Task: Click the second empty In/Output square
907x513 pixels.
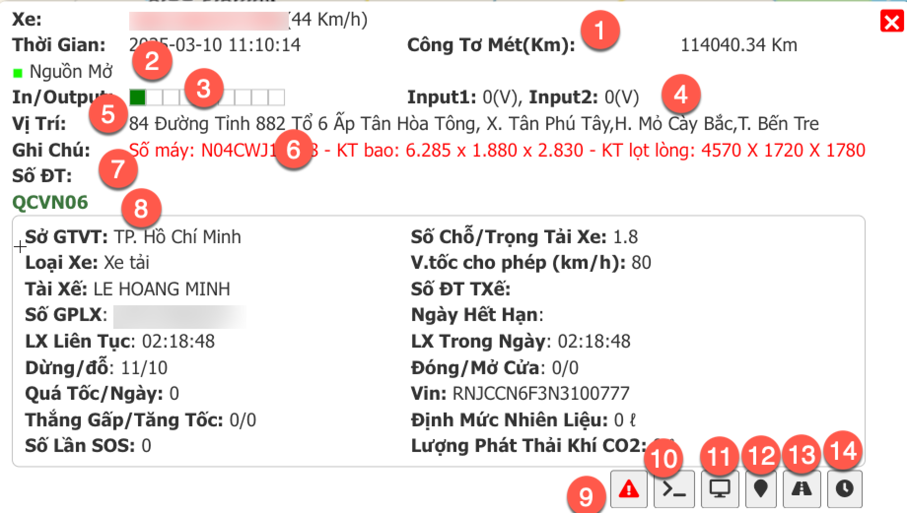Action: tap(155, 97)
